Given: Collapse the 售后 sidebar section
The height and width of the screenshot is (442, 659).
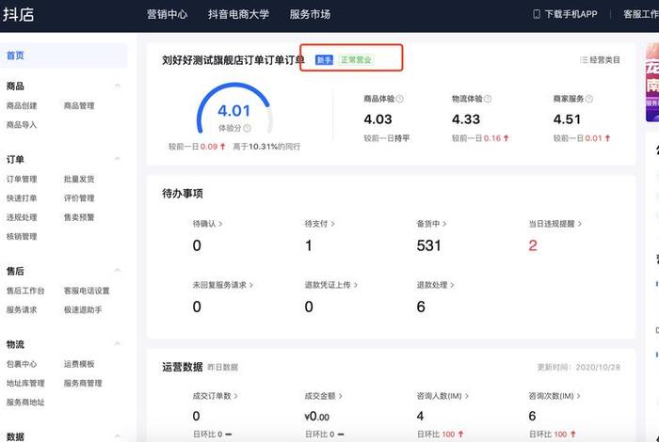Looking at the screenshot, I should 118,270.
